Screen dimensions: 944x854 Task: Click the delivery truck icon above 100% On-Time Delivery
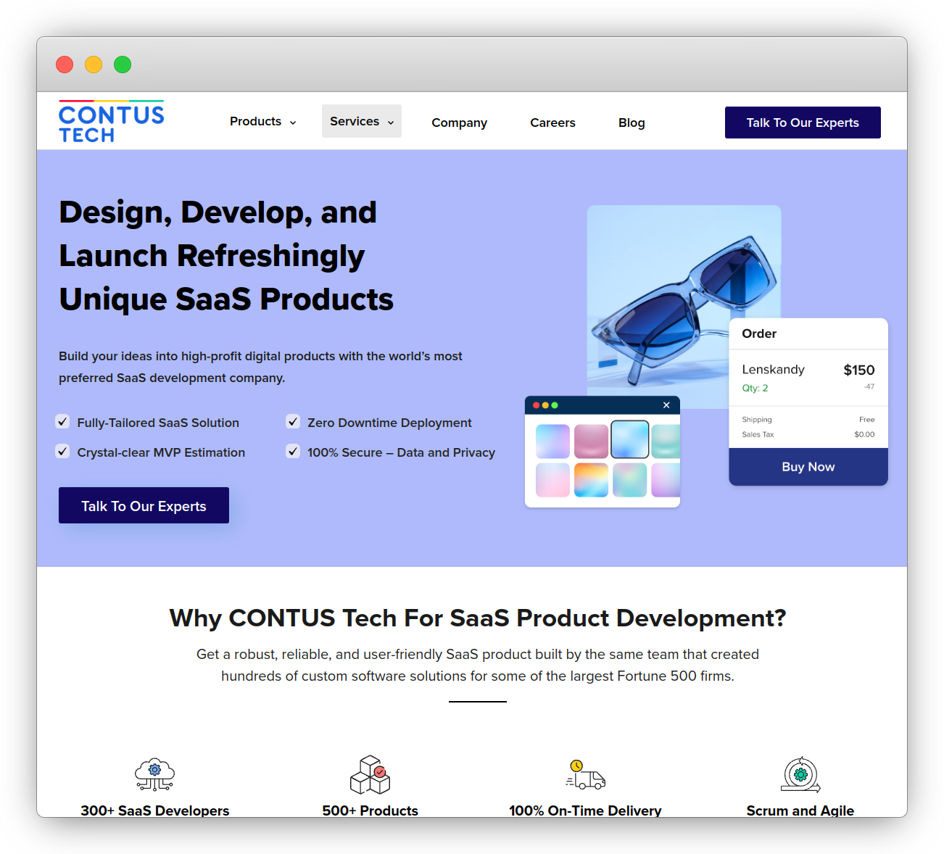(x=585, y=774)
